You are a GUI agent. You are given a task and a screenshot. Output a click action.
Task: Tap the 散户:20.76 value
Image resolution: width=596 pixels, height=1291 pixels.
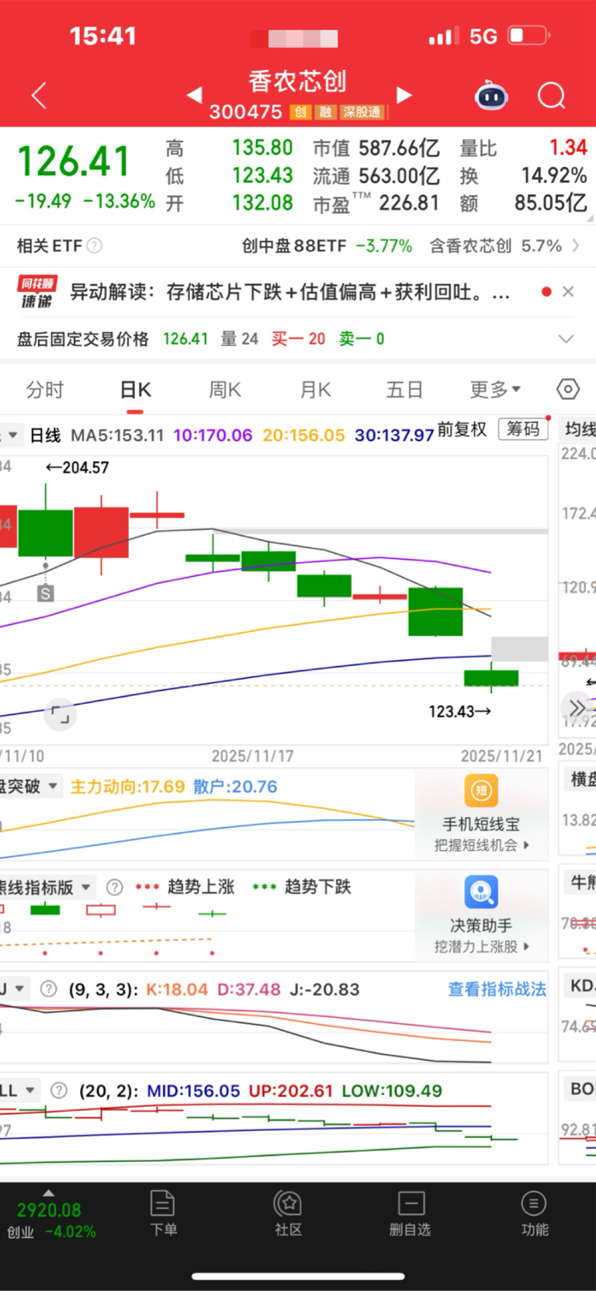click(x=235, y=786)
